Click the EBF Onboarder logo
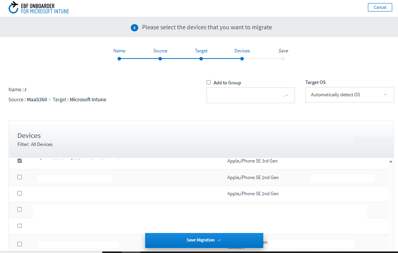 coord(39,8)
